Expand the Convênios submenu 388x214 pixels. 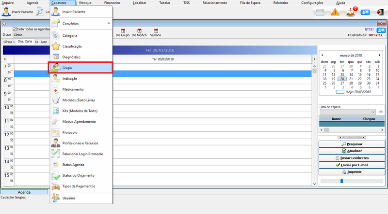tap(81, 23)
